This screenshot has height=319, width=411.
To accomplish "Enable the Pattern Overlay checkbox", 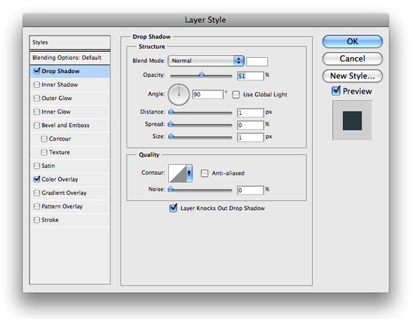I will [x=37, y=207].
